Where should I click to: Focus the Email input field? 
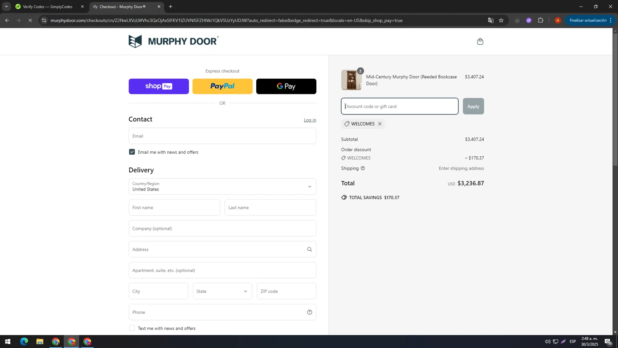tap(222, 136)
